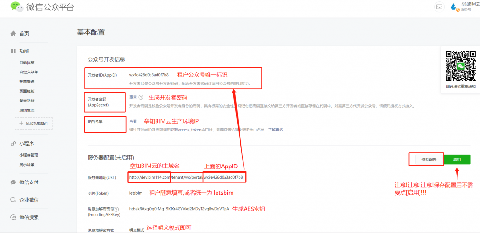Viewport: 480px width, 233px height.
Task: Open 首页 in the sidebar
Action: (x=24, y=34)
